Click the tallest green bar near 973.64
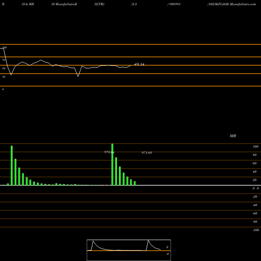This screenshot has height=261, width=261. 112,164
